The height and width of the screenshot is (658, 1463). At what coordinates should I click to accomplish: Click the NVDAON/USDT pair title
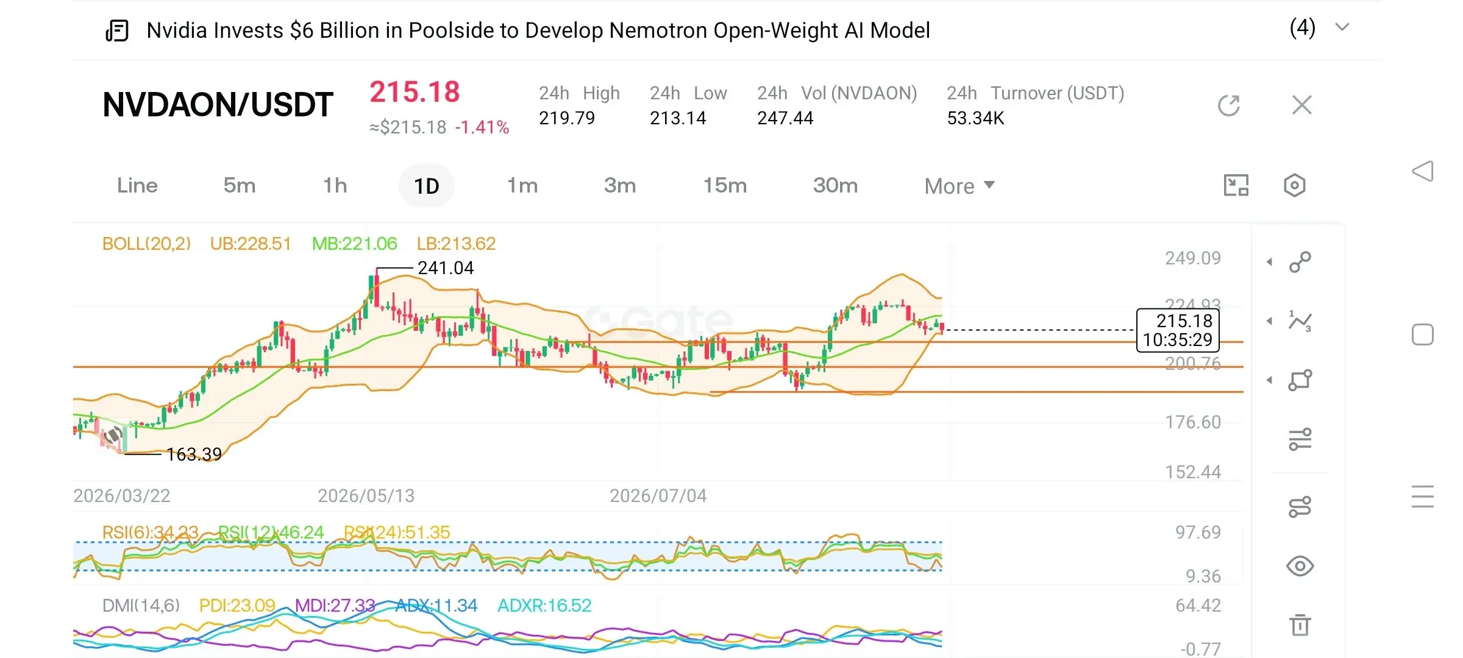pos(218,105)
